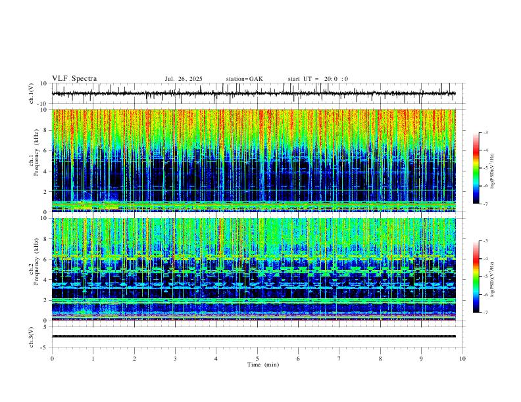Select the 'Time (min)' axis title
The width and height of the screenshot is (521, 402).
click(x=263, y=365)
